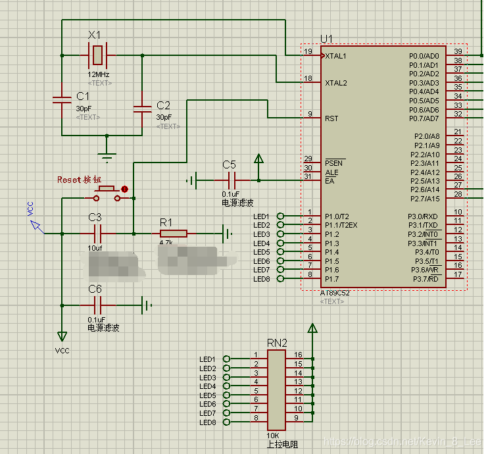Click pin number 9 on RN2
The image size is (488, 454).
pyautogui.click(x=296, y=418)
